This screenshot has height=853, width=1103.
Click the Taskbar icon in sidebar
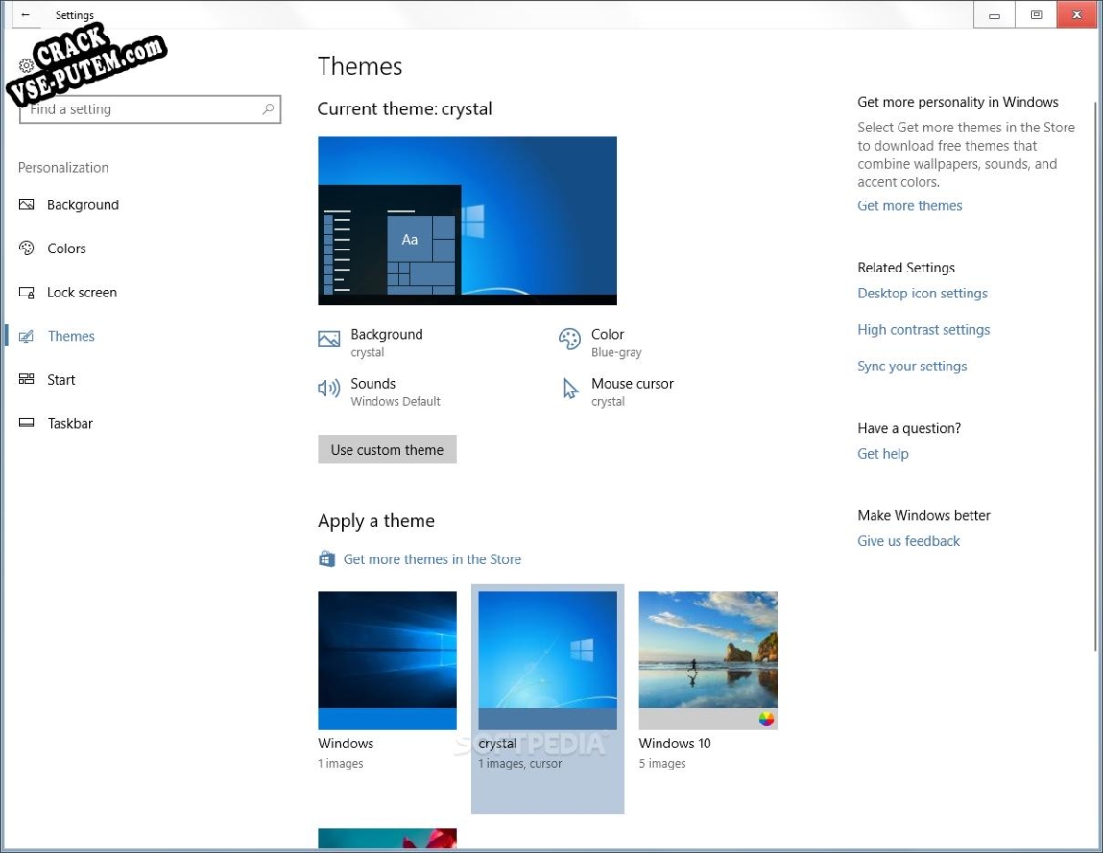[27, 422]
